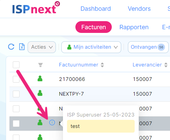Toggle checkbox on the highlighted grey row
The width and height of the screenshot is (170, 140).
[16, 124]
